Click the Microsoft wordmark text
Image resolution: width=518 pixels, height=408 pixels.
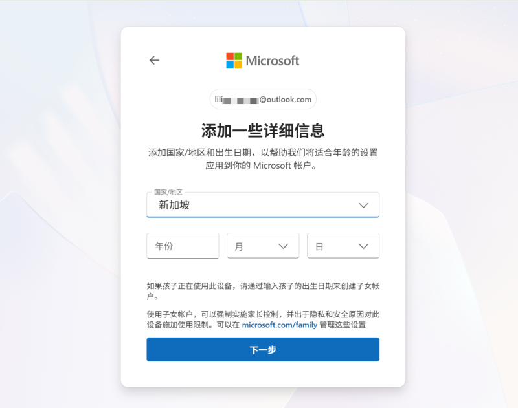tap(273, 61)
